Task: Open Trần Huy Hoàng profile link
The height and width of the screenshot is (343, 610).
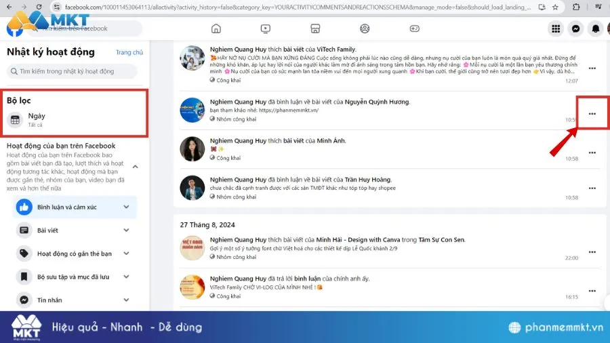Action: point(367,180)
